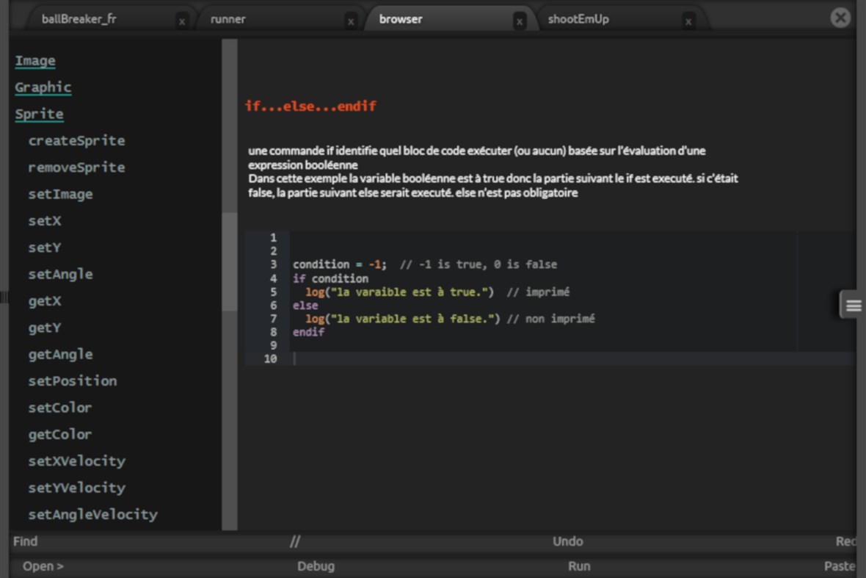Image resolution: width=866 pixels, height=578 pixels.
Task: Close the browser tab with its x
Action: (x=519, y=21)
